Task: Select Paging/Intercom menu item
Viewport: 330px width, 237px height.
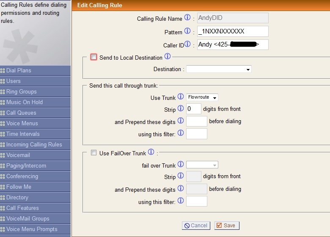Action: 36,165
